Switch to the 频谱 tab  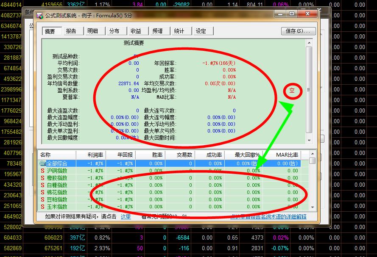click(159, 31)
